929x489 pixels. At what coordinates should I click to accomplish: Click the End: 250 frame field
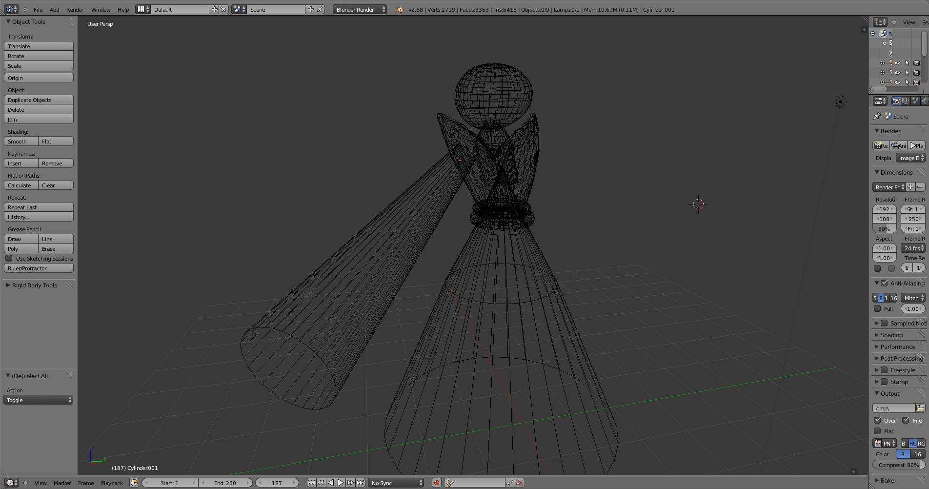tap(225, 483)
